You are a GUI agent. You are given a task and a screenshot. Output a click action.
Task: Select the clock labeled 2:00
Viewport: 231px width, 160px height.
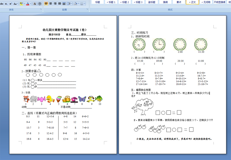point(180,45)
